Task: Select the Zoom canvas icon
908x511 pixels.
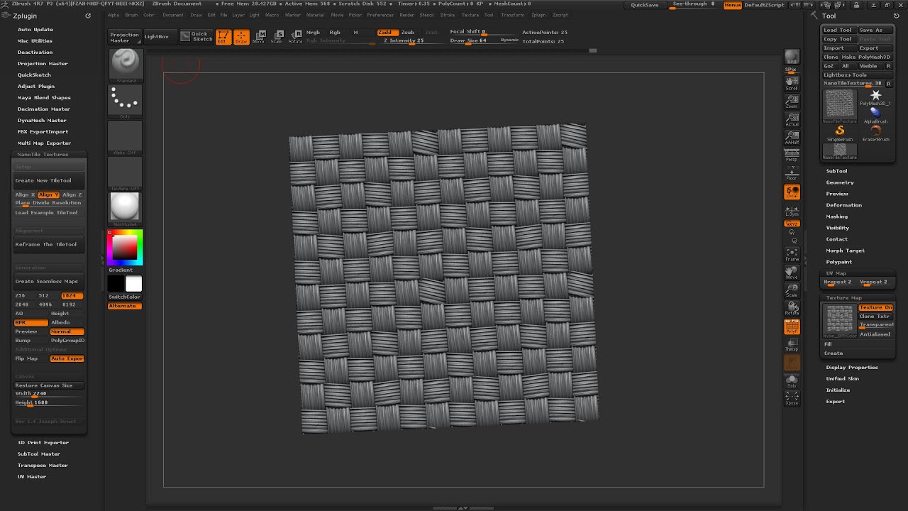Action: (x=792, y=101)
